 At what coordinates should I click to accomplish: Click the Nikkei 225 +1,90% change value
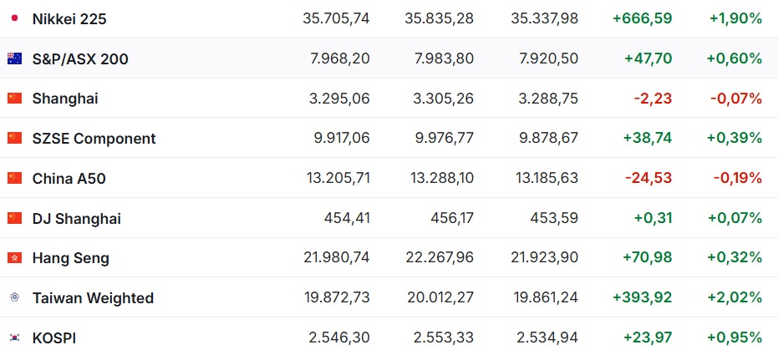coord(735,19)
